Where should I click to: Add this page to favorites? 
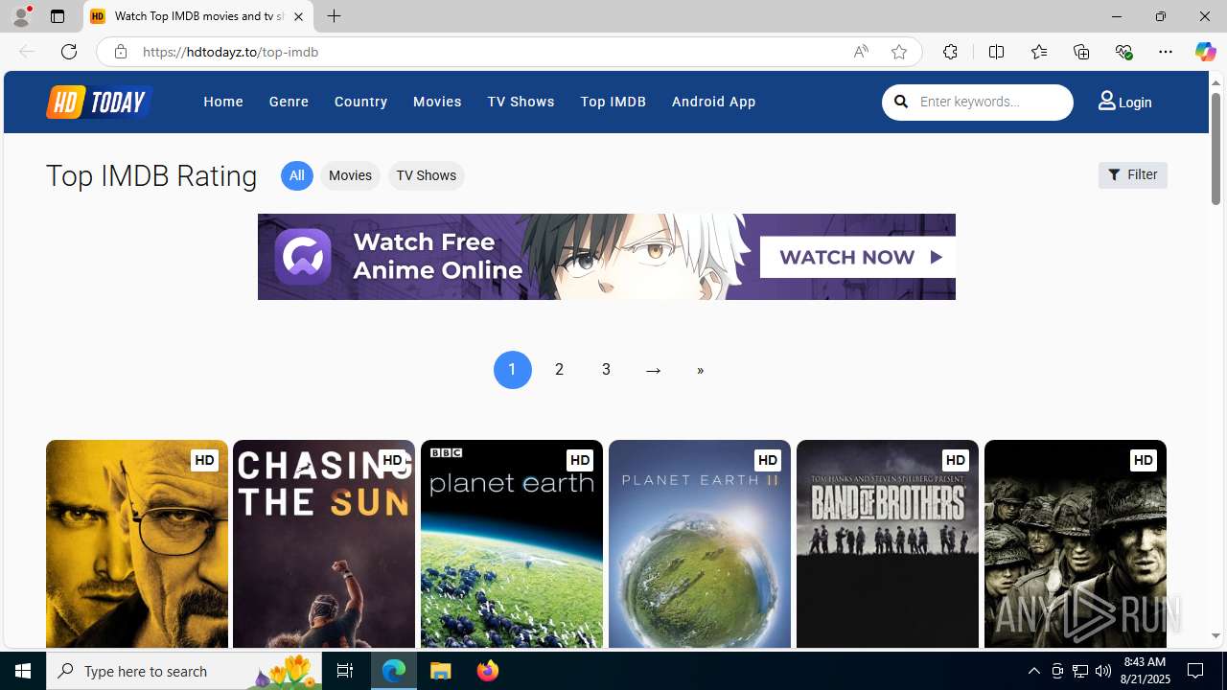[x=899, y=52]
